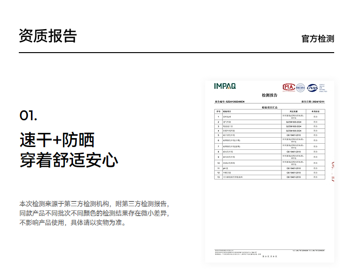Image resolution: width=353 pixels, height=279 pixels.
Task: Click the 穿着舒适安心 headline line
Action: point(69,160)
